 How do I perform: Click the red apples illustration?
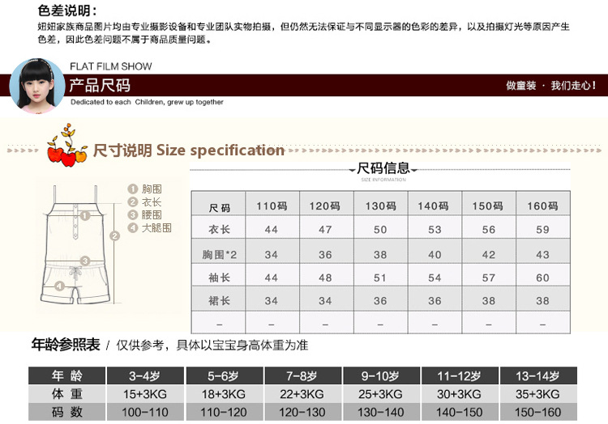click(67, 146)
